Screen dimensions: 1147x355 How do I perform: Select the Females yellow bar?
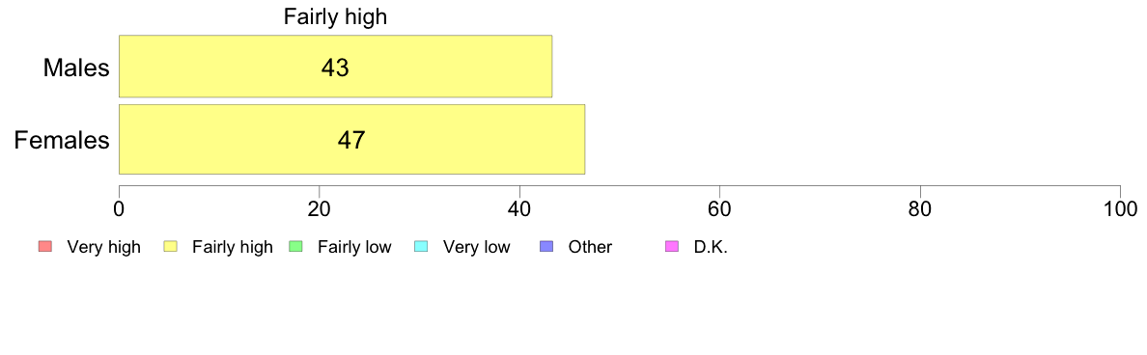tap(351, 140)
